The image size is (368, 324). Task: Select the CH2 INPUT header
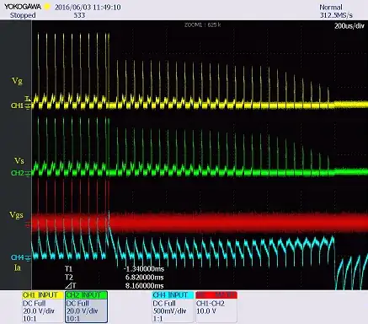coord(86,295)
